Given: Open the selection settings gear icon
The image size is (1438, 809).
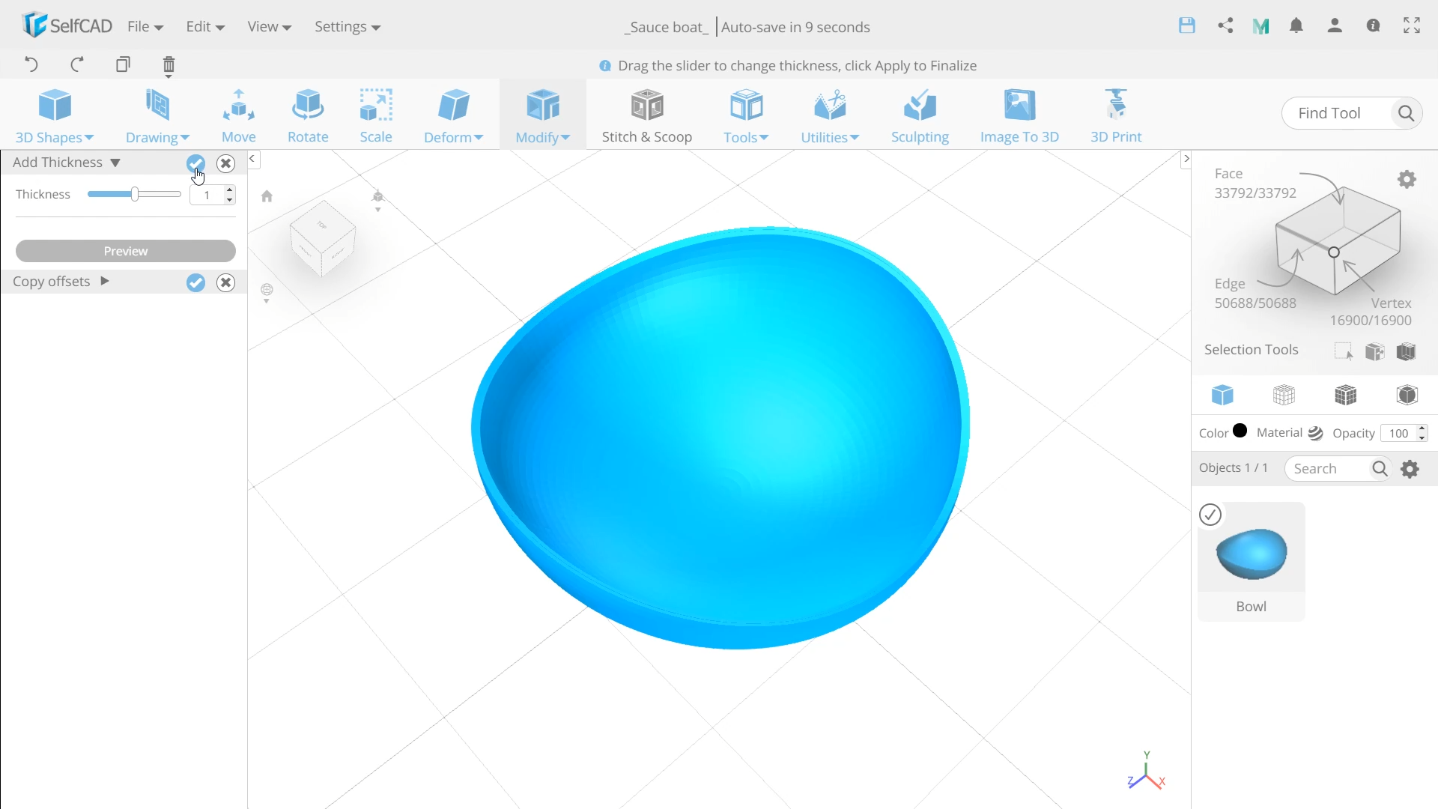Looking at the screenshot, I should click(1407, 179).
